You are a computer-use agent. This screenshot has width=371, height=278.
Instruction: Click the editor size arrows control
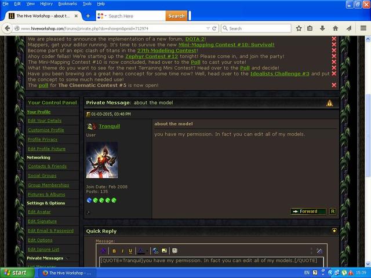click(311, 251)
